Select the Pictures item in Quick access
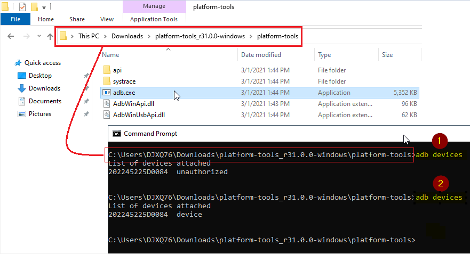 point(40,114)
